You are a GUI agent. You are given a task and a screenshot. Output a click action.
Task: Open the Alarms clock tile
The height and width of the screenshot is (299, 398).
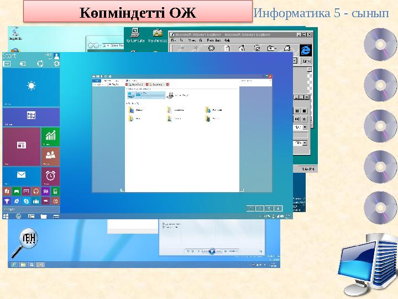pos(50,176)
